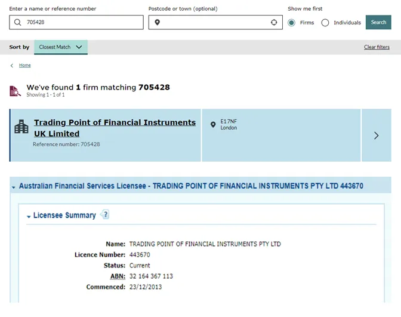Select the Firms radio button

(291, 23)
